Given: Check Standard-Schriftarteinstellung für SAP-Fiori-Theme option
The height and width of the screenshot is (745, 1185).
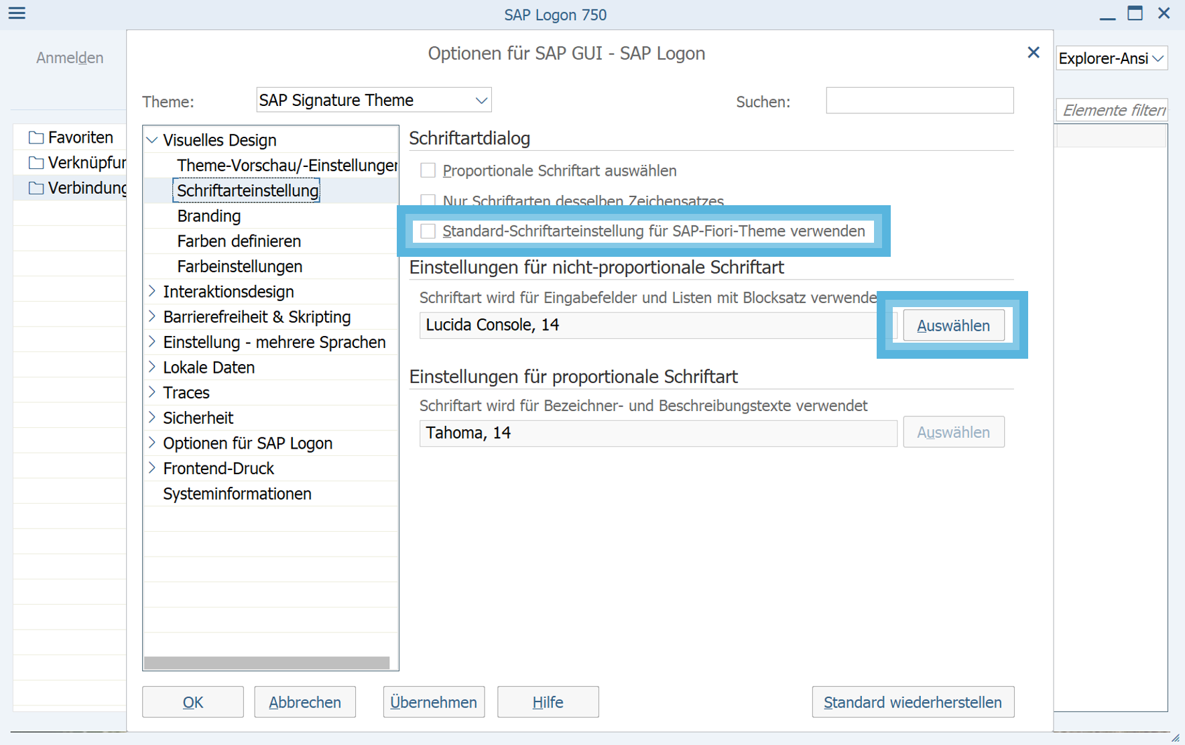Looking at the screenshot, I should tap(428, 231).
